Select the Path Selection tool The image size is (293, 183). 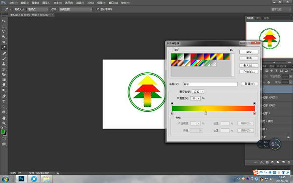pyautogui.click(x=4, y=107)
